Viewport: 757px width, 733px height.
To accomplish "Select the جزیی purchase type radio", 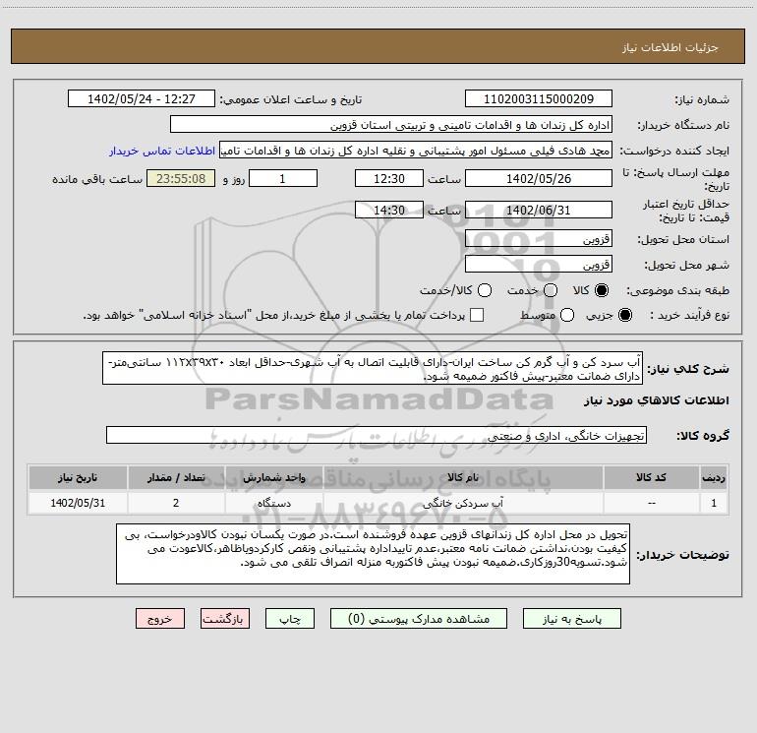I will [624, 315].
